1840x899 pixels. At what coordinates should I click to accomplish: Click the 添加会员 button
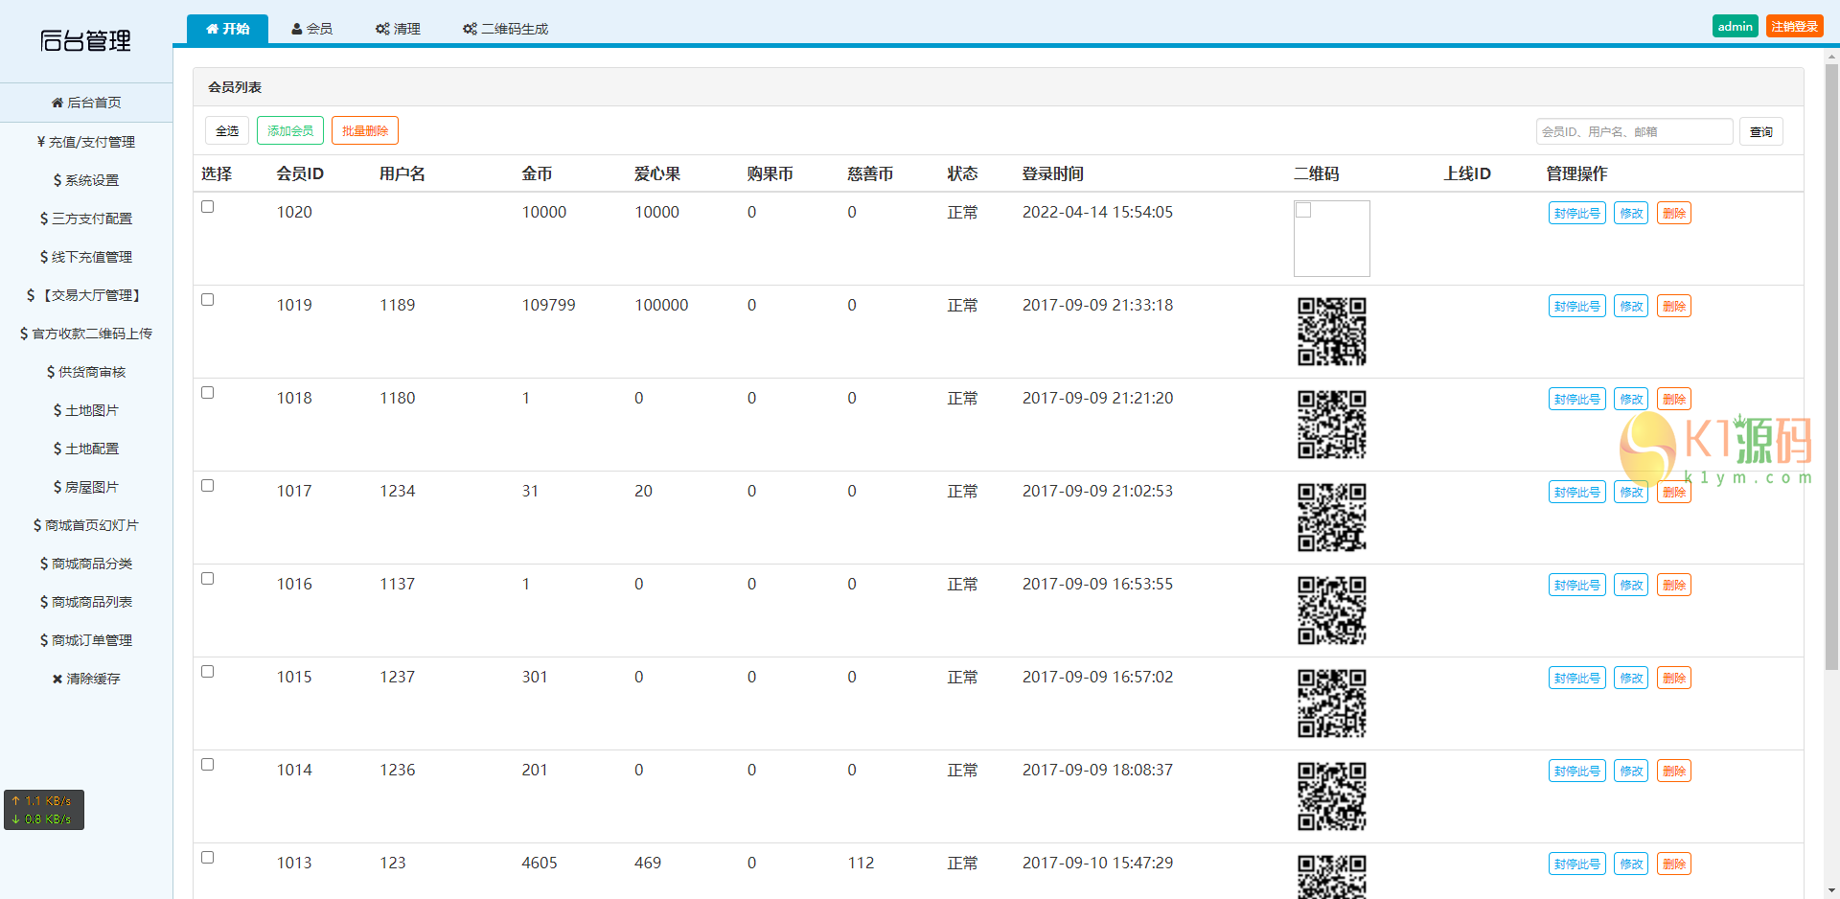coord(290,131)
